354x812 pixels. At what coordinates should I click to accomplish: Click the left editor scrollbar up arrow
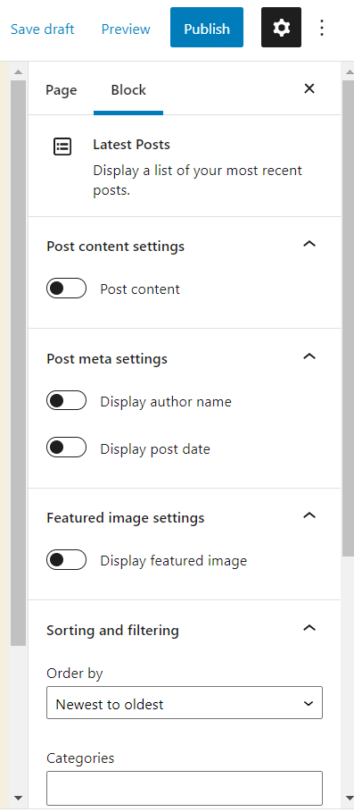[18, 71]
